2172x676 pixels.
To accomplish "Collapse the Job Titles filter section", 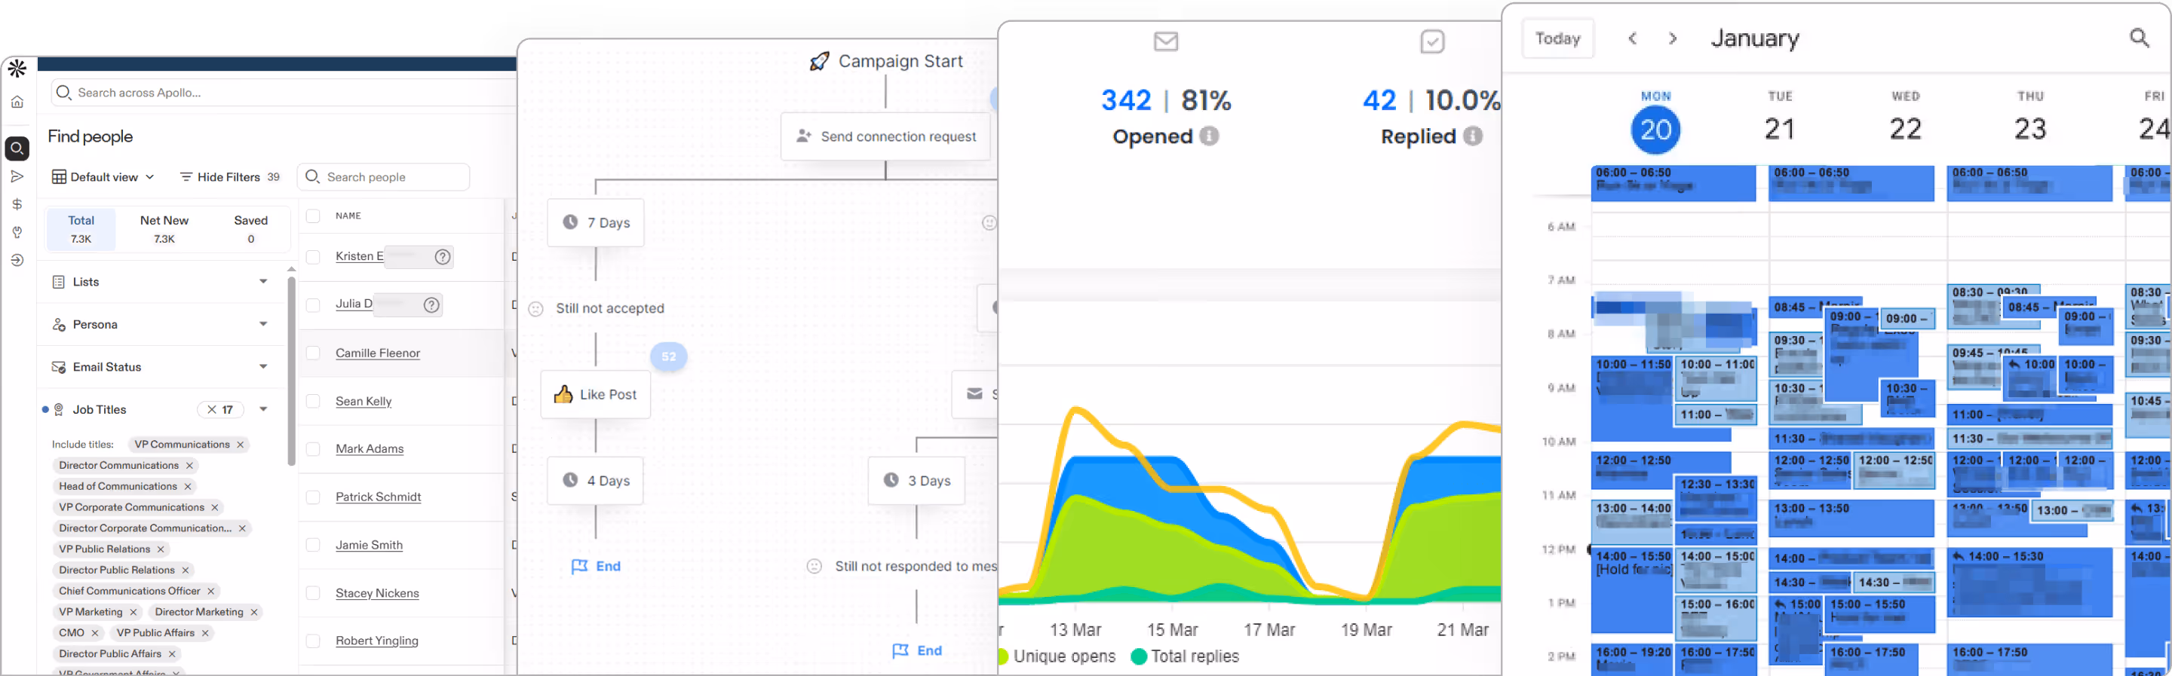I will [263, 410].
